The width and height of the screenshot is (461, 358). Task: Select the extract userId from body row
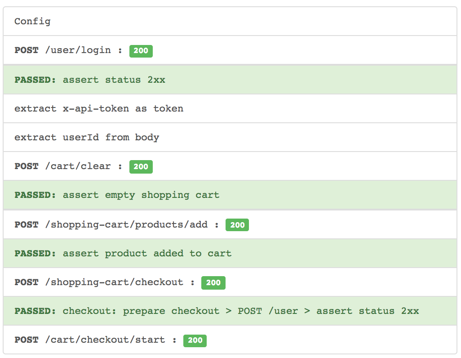(230, 138)
